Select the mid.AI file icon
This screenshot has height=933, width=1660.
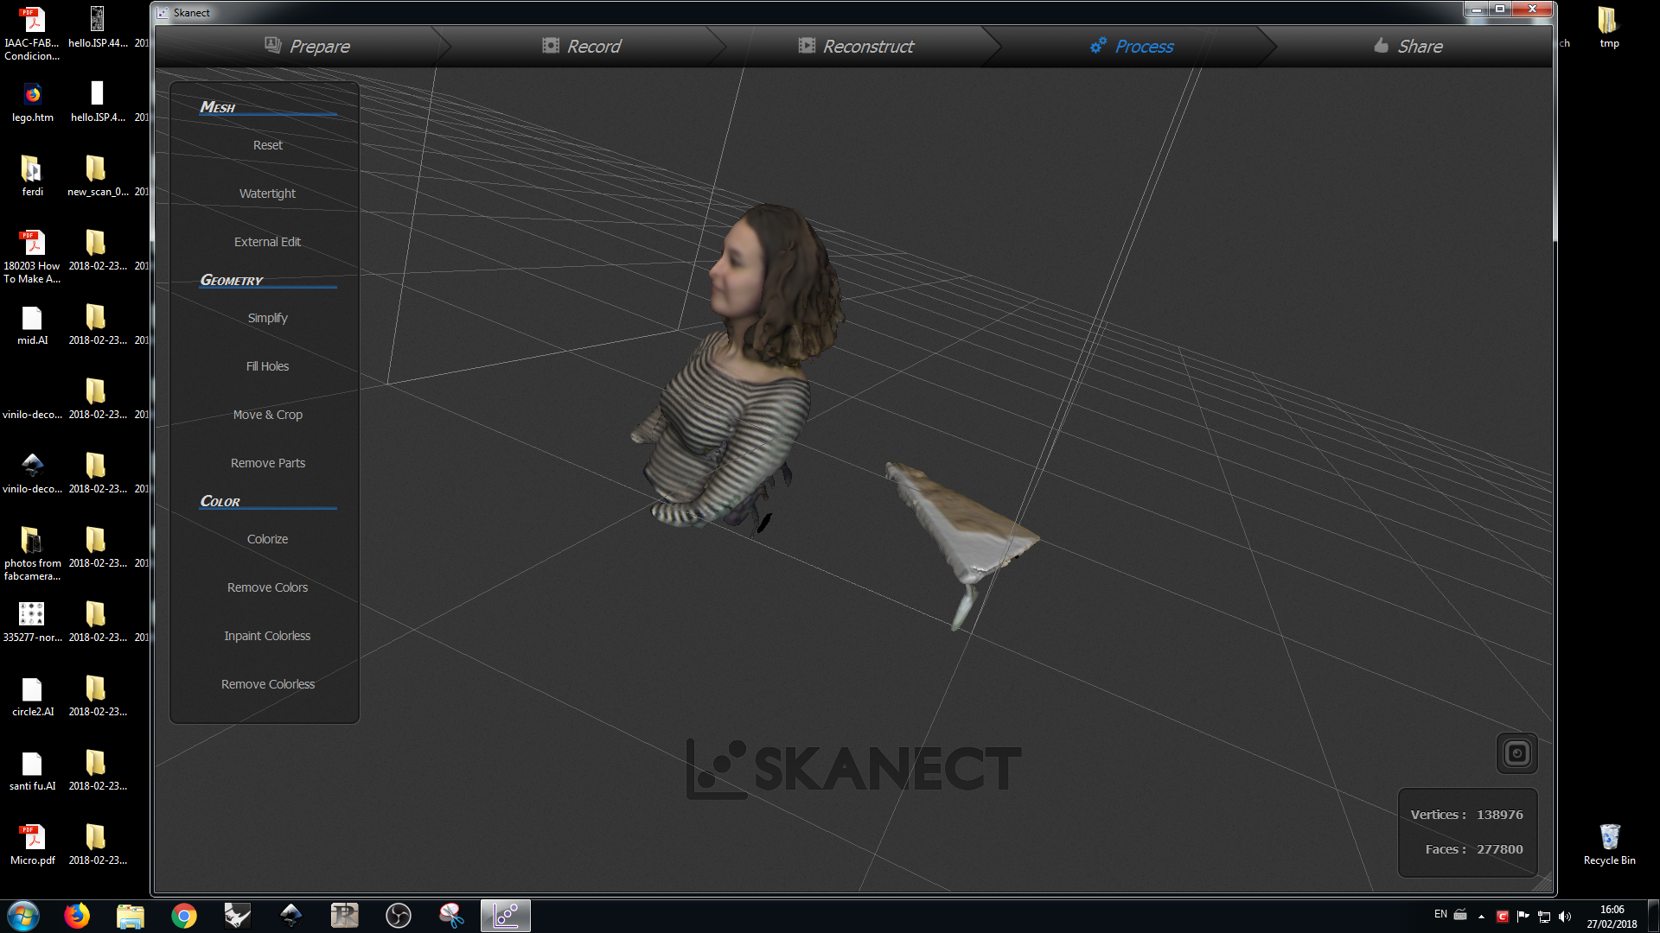click(32, 326)
